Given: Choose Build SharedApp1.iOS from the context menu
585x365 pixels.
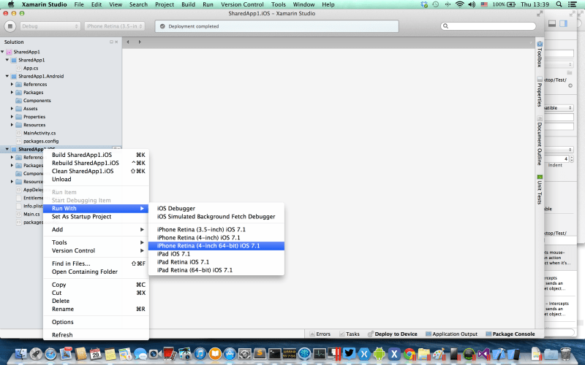Looking at the screenshot, I should pyautogui.click(x=96, y=155).
